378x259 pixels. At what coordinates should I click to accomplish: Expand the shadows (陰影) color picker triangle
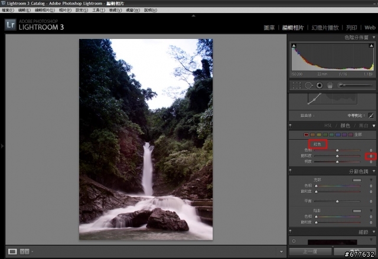(x=371, y=211)
